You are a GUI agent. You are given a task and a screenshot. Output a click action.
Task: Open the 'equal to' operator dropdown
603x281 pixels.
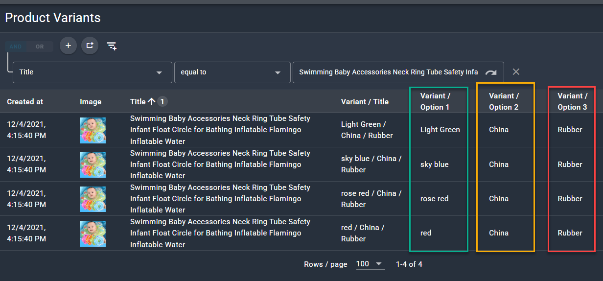231,72
